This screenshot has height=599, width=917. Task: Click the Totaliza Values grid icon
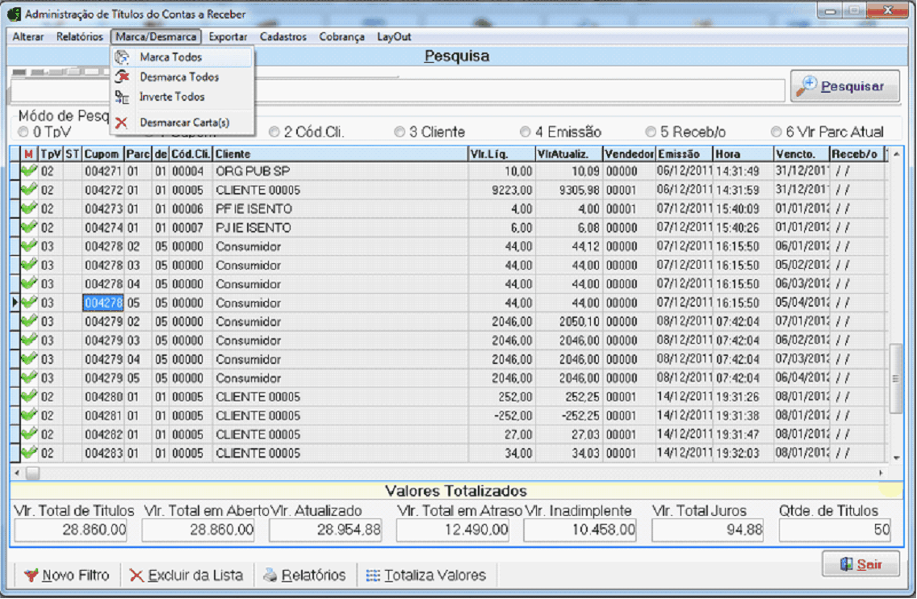click(x=372, y=576)
